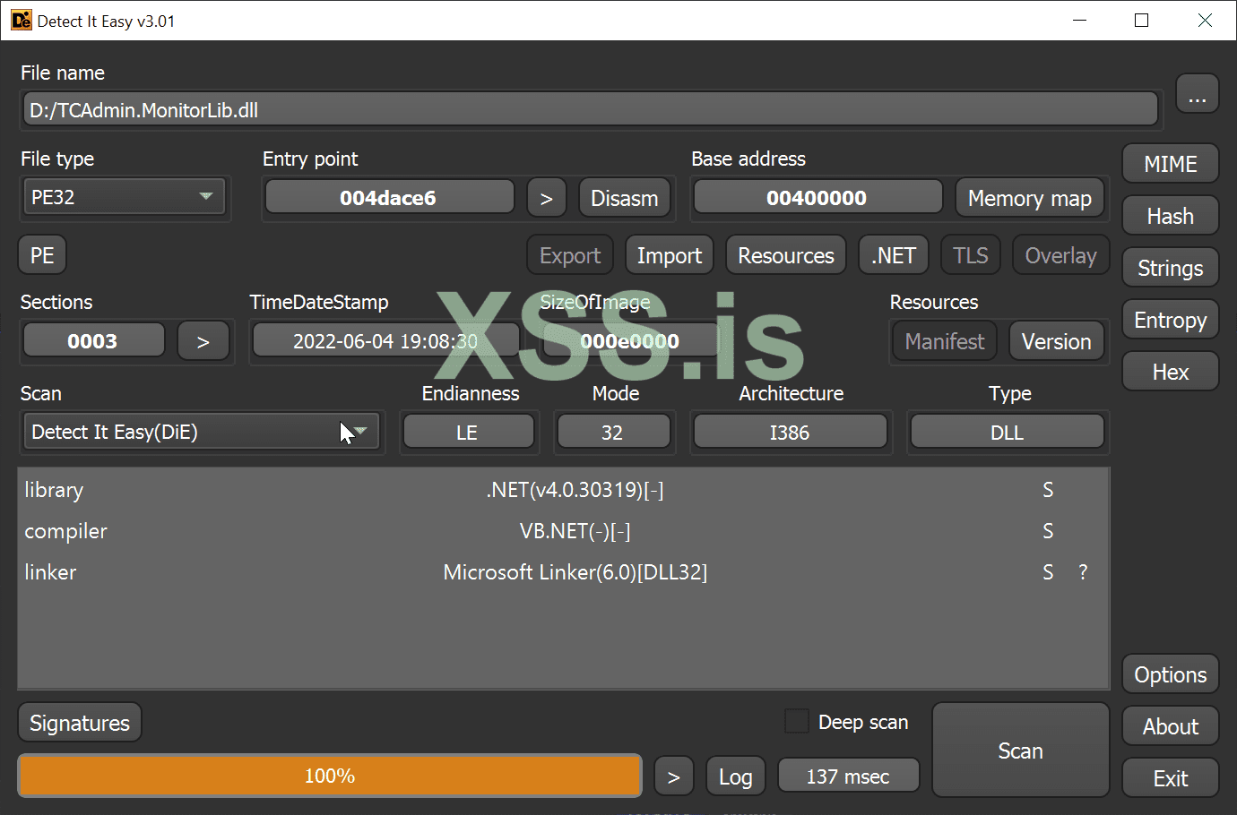Viewport: 1237px width, 815px height.
Task: Open the Import table
Action: coord(670,255)
